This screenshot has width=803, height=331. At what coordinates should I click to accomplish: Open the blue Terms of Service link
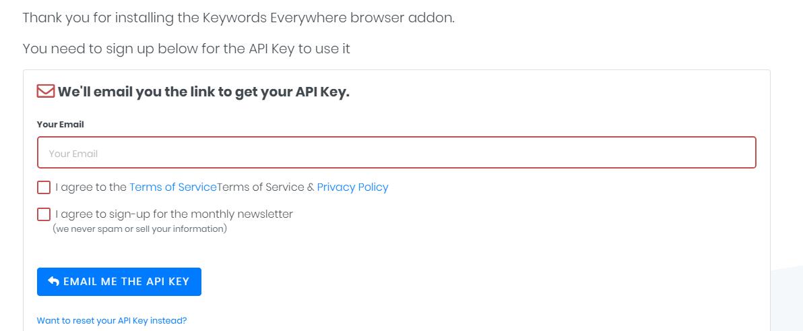point(173,187)
